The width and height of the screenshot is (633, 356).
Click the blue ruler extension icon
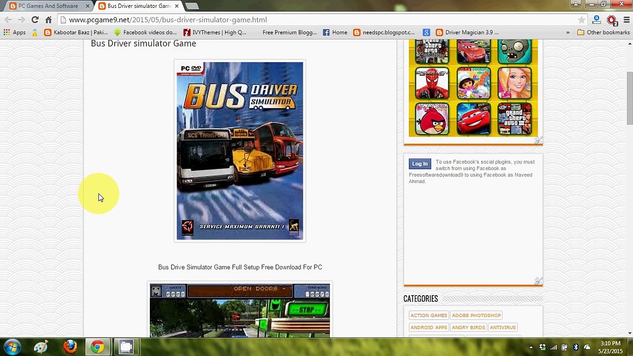(597, 20)
